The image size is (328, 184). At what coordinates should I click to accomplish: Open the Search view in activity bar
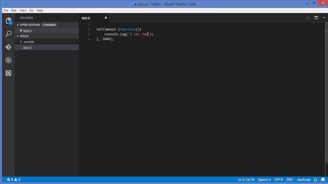coord(8,34)
